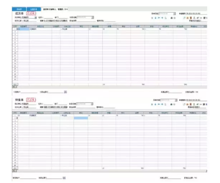Click the blue down-arrow icon in 销售单 toolbar

pos(155,104)
